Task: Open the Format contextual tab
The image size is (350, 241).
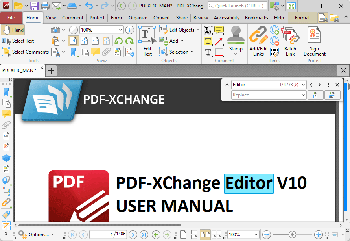Action: point(302,18)
